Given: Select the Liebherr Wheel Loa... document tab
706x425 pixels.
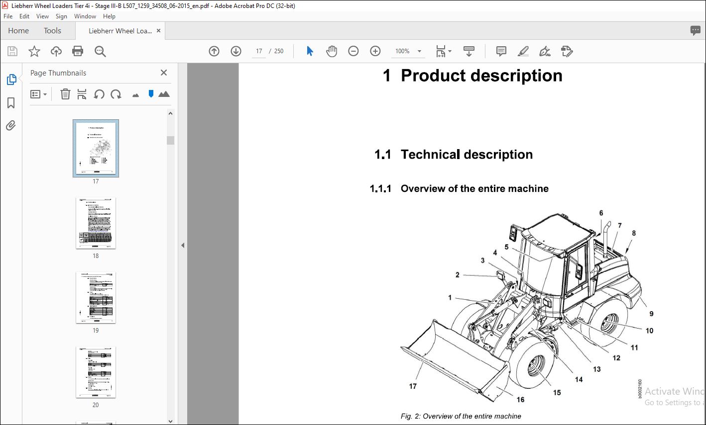Looking at the screenshot, I should tap(120, 31).
